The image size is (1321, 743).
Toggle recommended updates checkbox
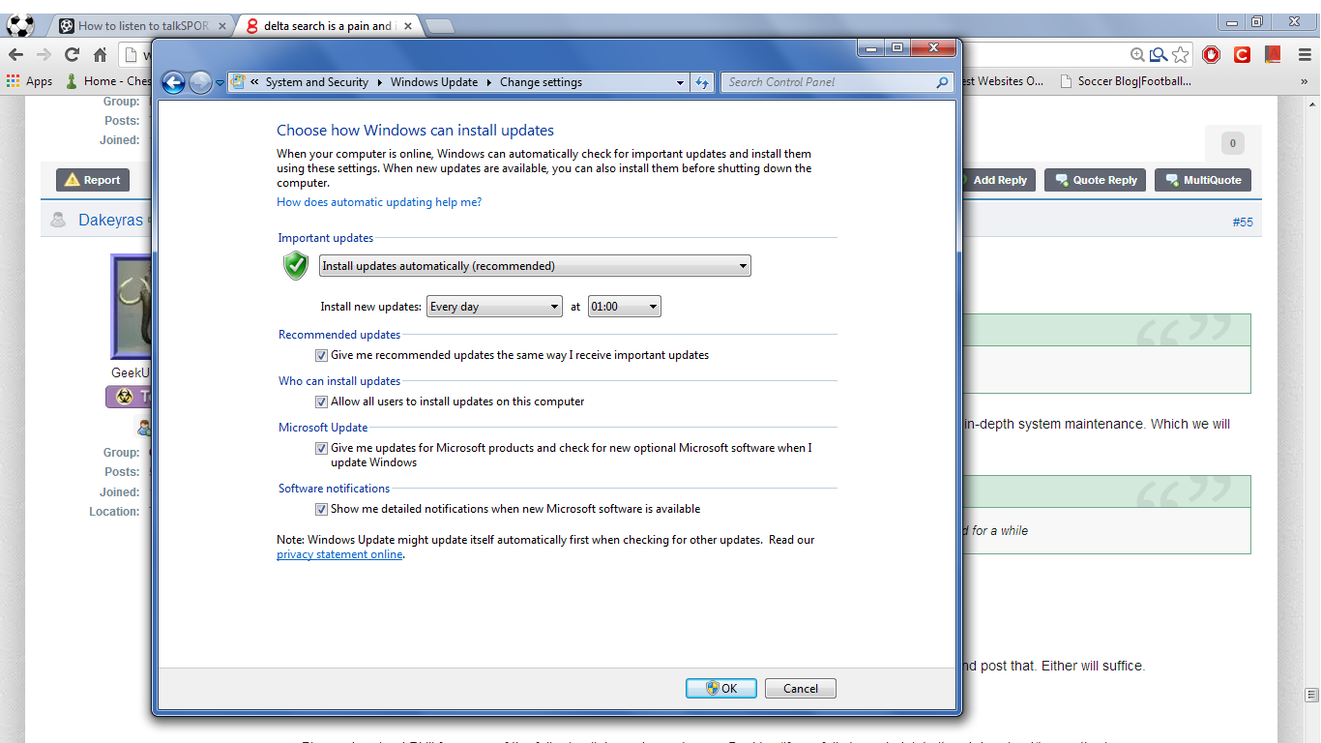[321, 355]
